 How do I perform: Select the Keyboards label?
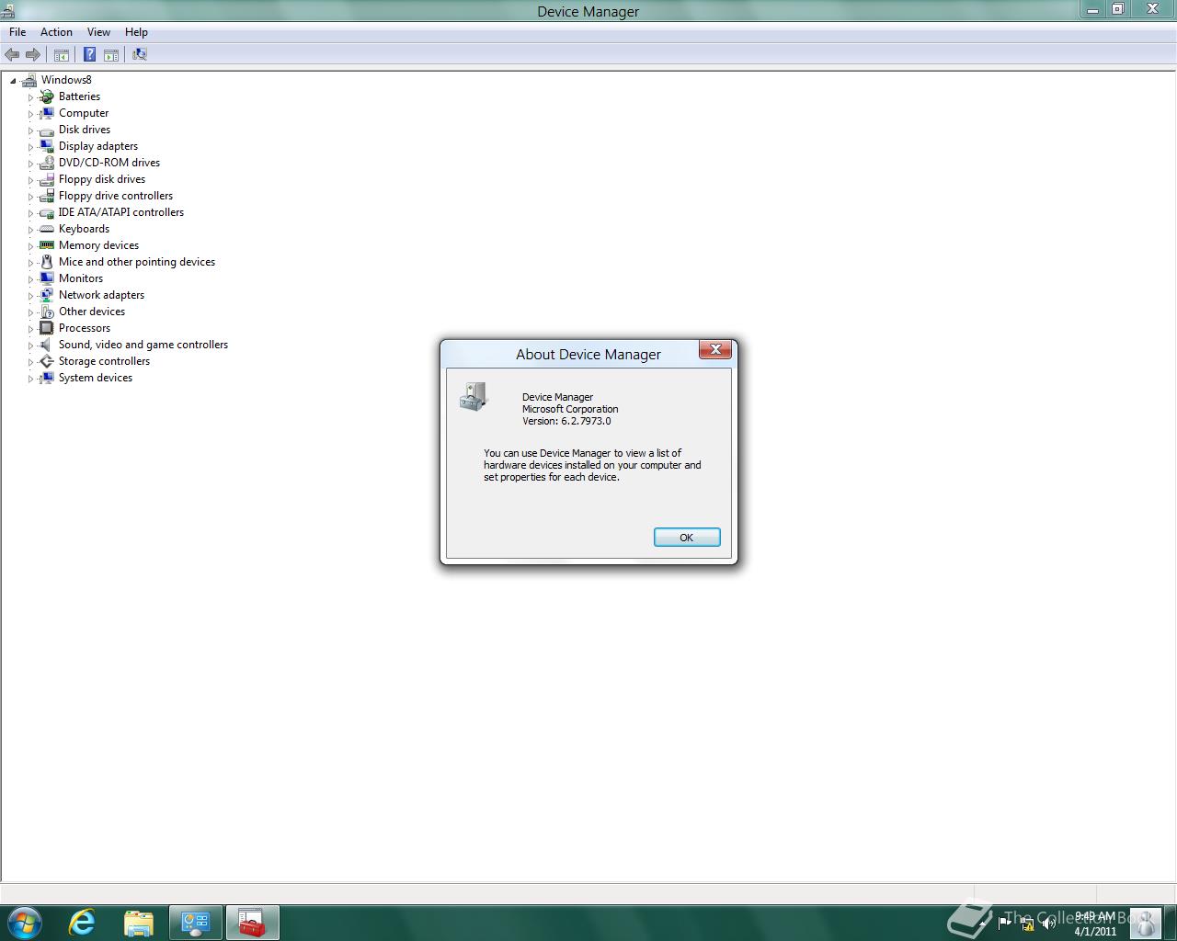[x=84, y=229]
